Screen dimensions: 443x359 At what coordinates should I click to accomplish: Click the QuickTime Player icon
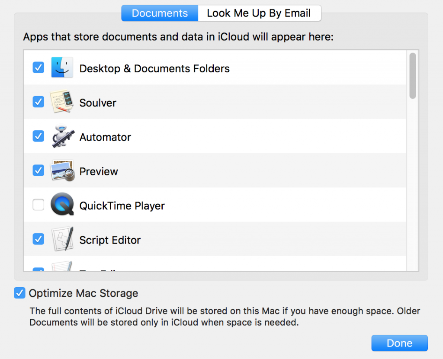(x=62, y=205)
